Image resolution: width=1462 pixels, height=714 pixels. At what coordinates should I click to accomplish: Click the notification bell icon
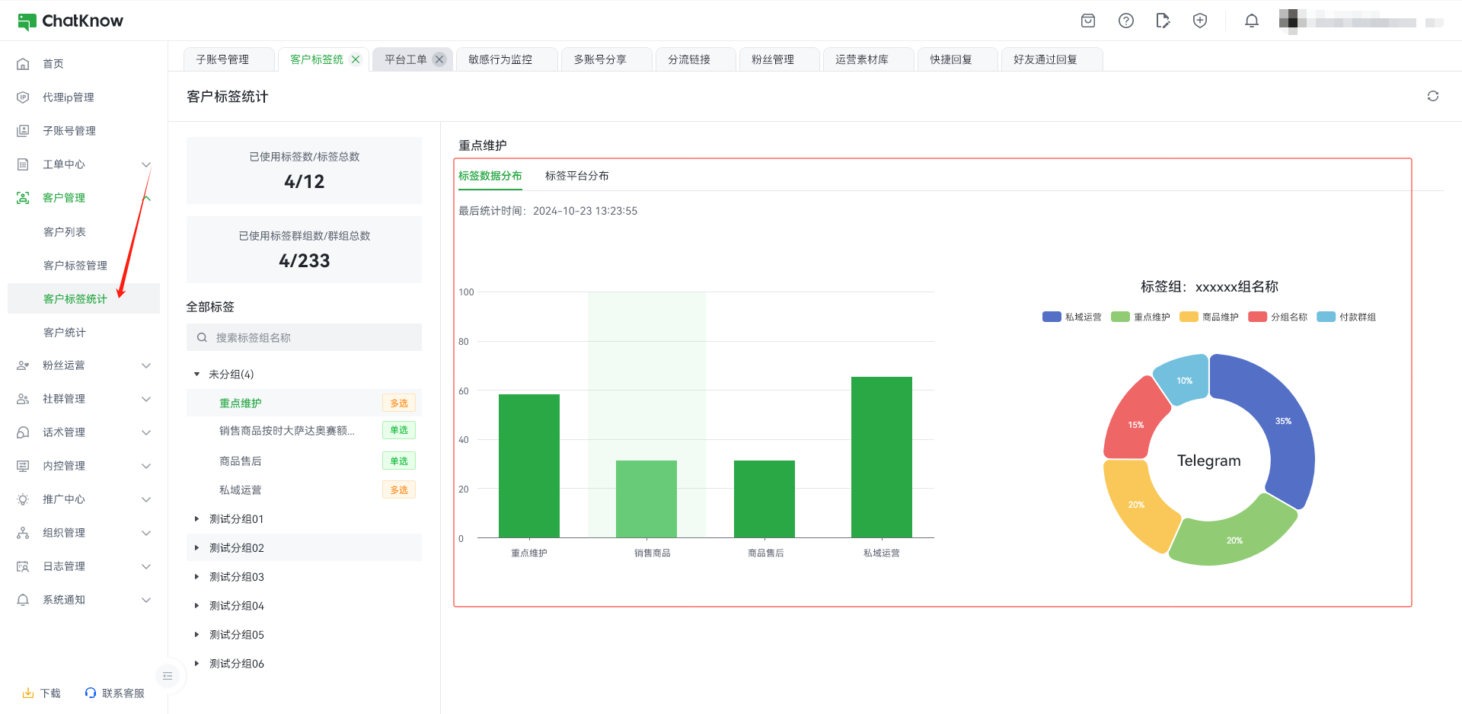pyautogui.click(x=1251, y=21)
